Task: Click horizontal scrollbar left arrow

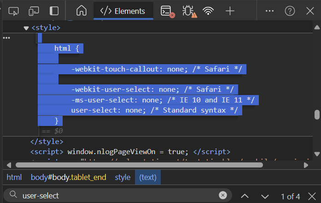Action: coord(9,165)
